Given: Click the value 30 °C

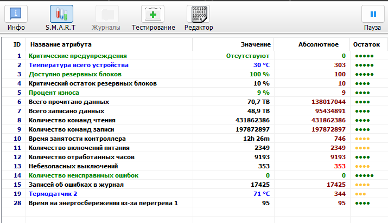Looking at the screenshot, I should (262, 65).
